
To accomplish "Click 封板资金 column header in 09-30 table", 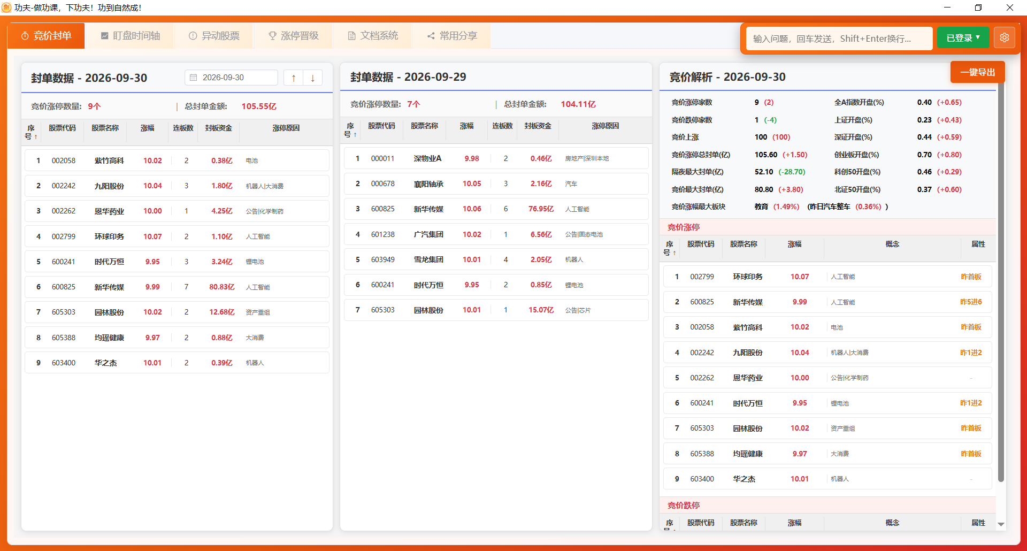I will pos(218,128).
